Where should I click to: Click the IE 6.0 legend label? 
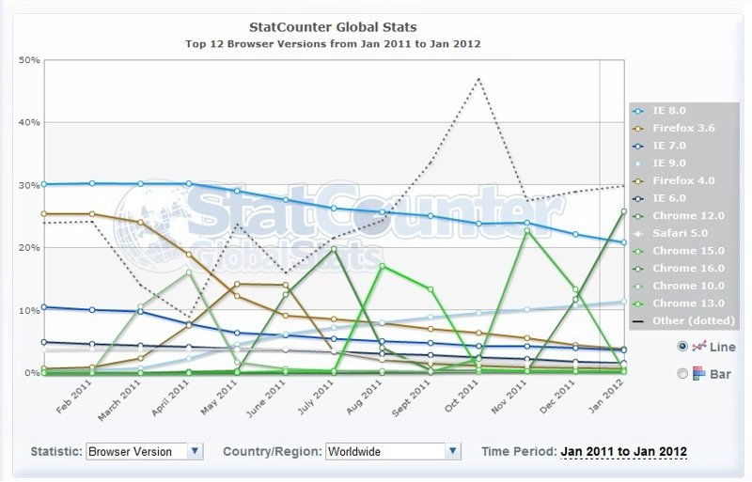point(671,198)
